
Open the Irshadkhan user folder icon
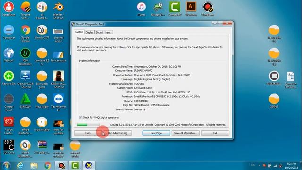tap(8, 8)
